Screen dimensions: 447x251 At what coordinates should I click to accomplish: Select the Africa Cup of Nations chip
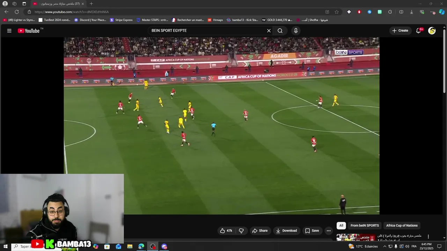(x=402, y=226)
